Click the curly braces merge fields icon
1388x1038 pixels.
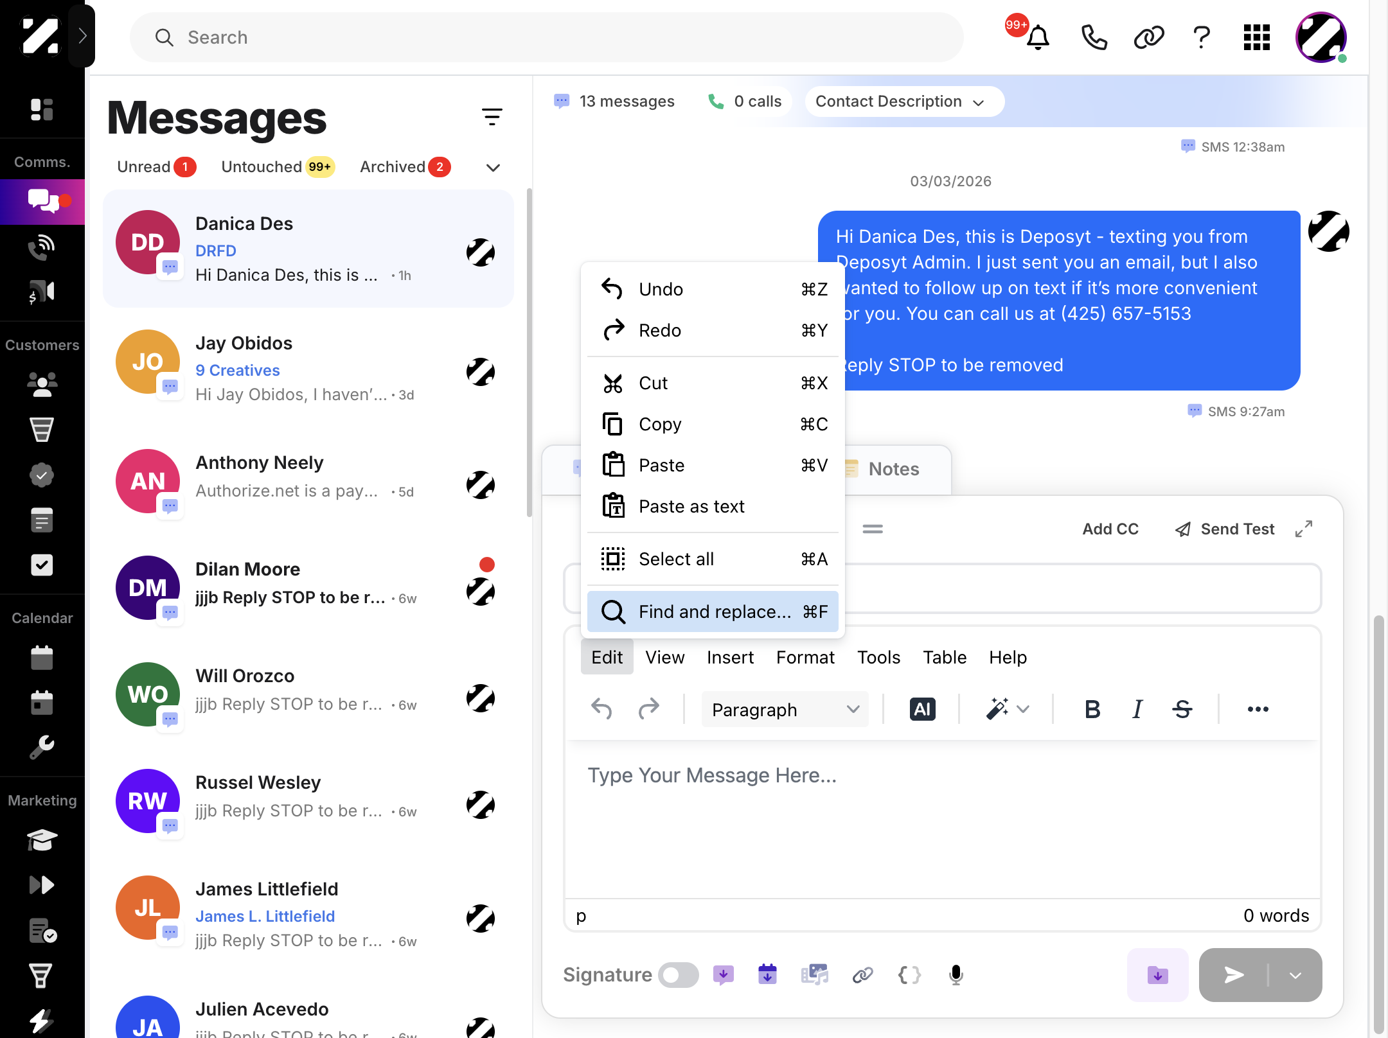909,975
